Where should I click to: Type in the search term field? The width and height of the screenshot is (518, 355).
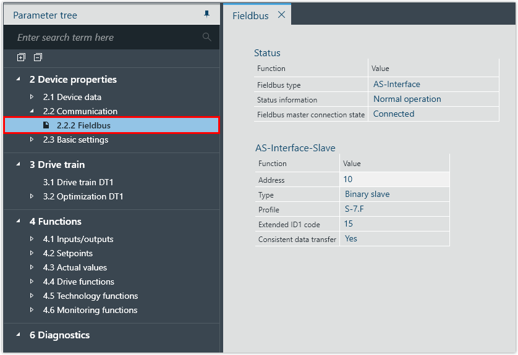[105, 38]
